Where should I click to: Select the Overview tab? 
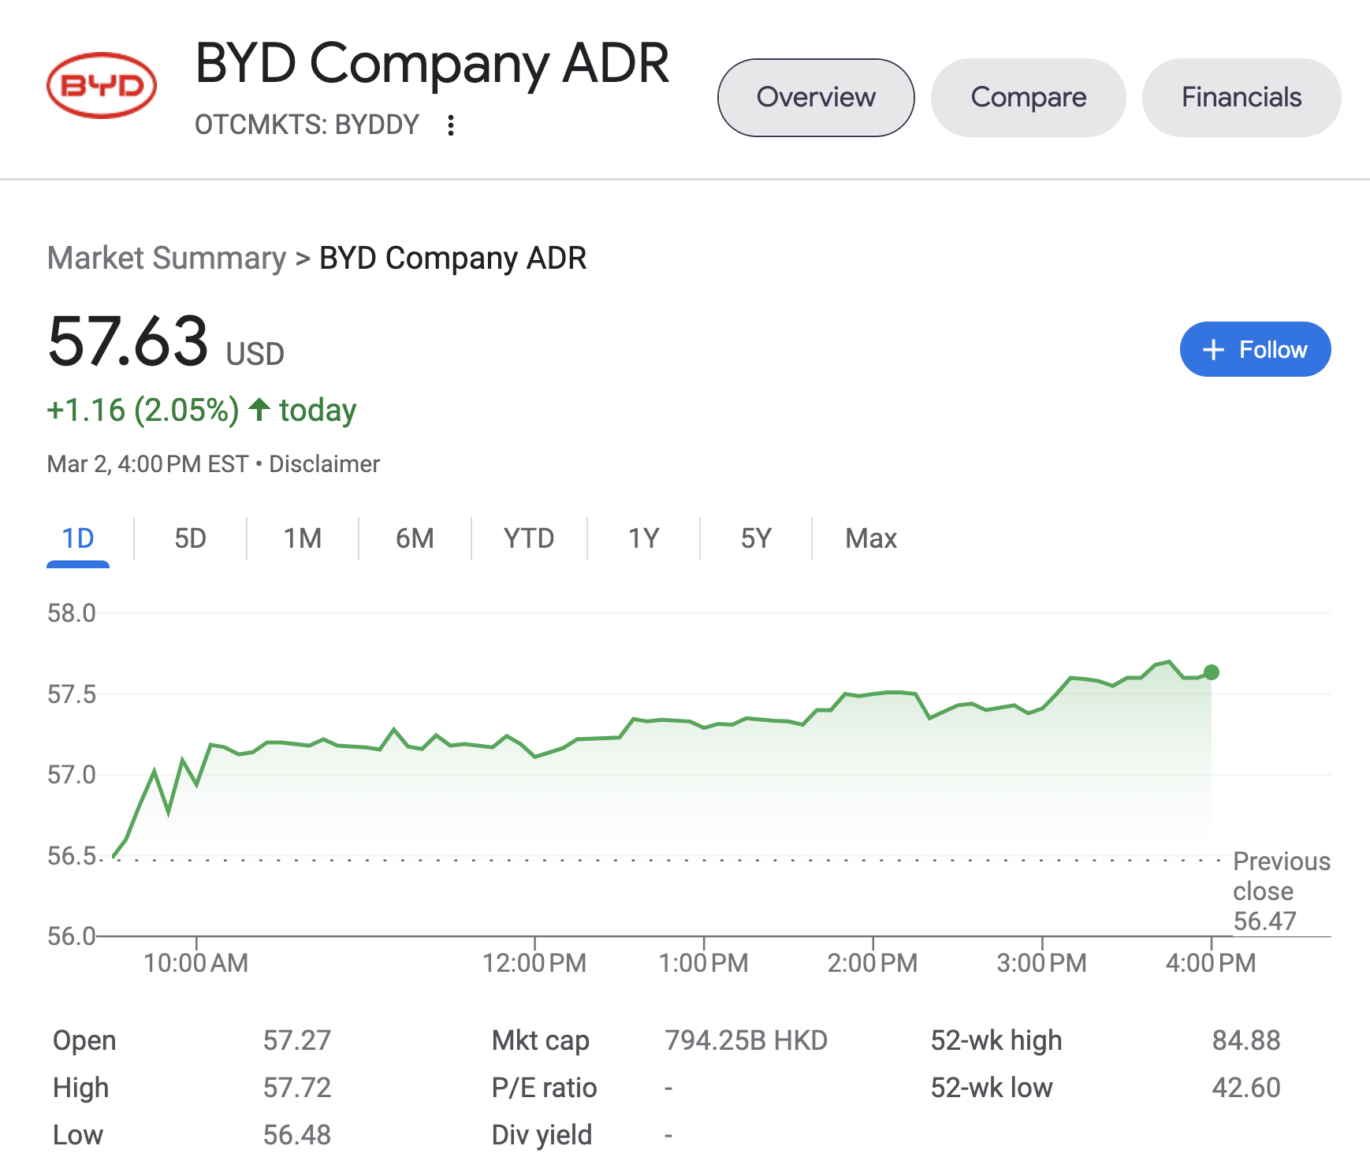click(816, 98)
